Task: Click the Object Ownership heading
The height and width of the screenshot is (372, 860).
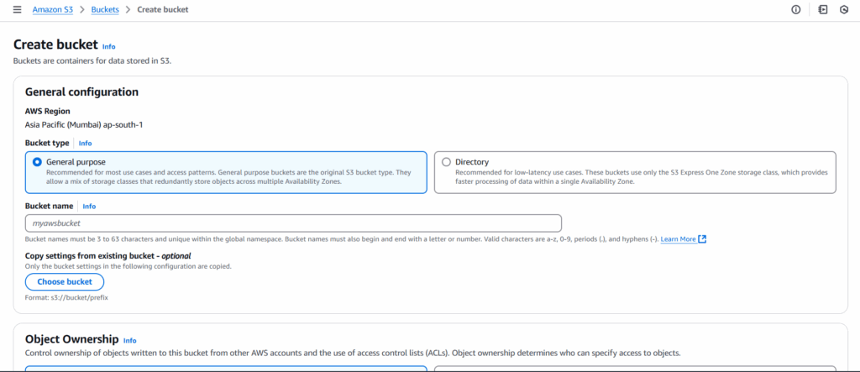Action: point(72,338)
